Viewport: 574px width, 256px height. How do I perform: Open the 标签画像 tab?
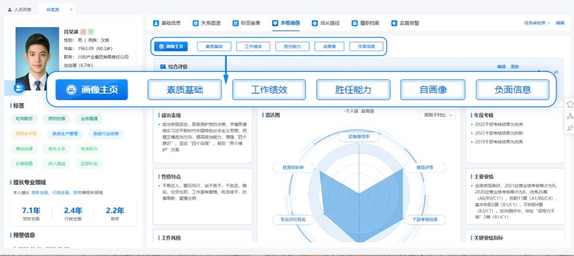pos(246,23)
